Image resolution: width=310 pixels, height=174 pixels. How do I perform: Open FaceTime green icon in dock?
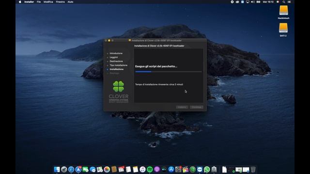(x=85, y=170)
